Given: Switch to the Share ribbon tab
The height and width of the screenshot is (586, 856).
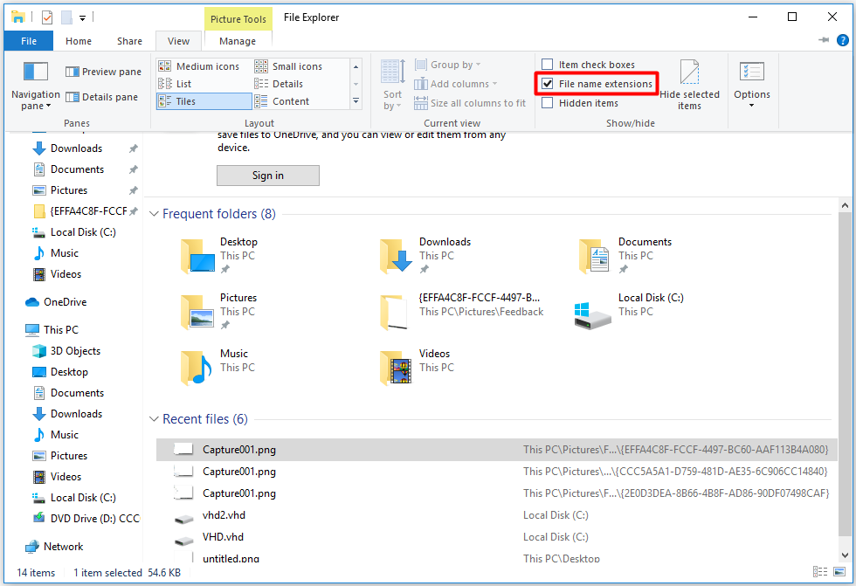Looking at the screenshot, I should pos(129,41).
